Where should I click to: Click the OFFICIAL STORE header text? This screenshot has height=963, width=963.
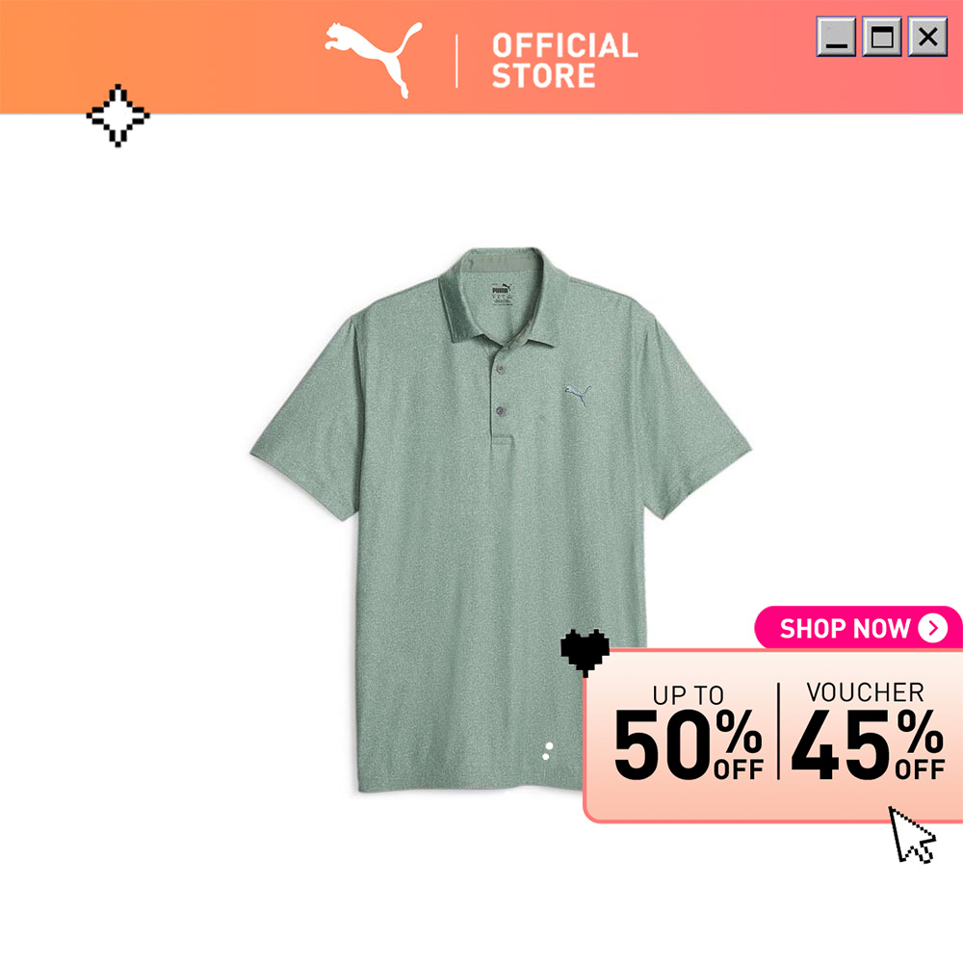click(x=565, y=60)
